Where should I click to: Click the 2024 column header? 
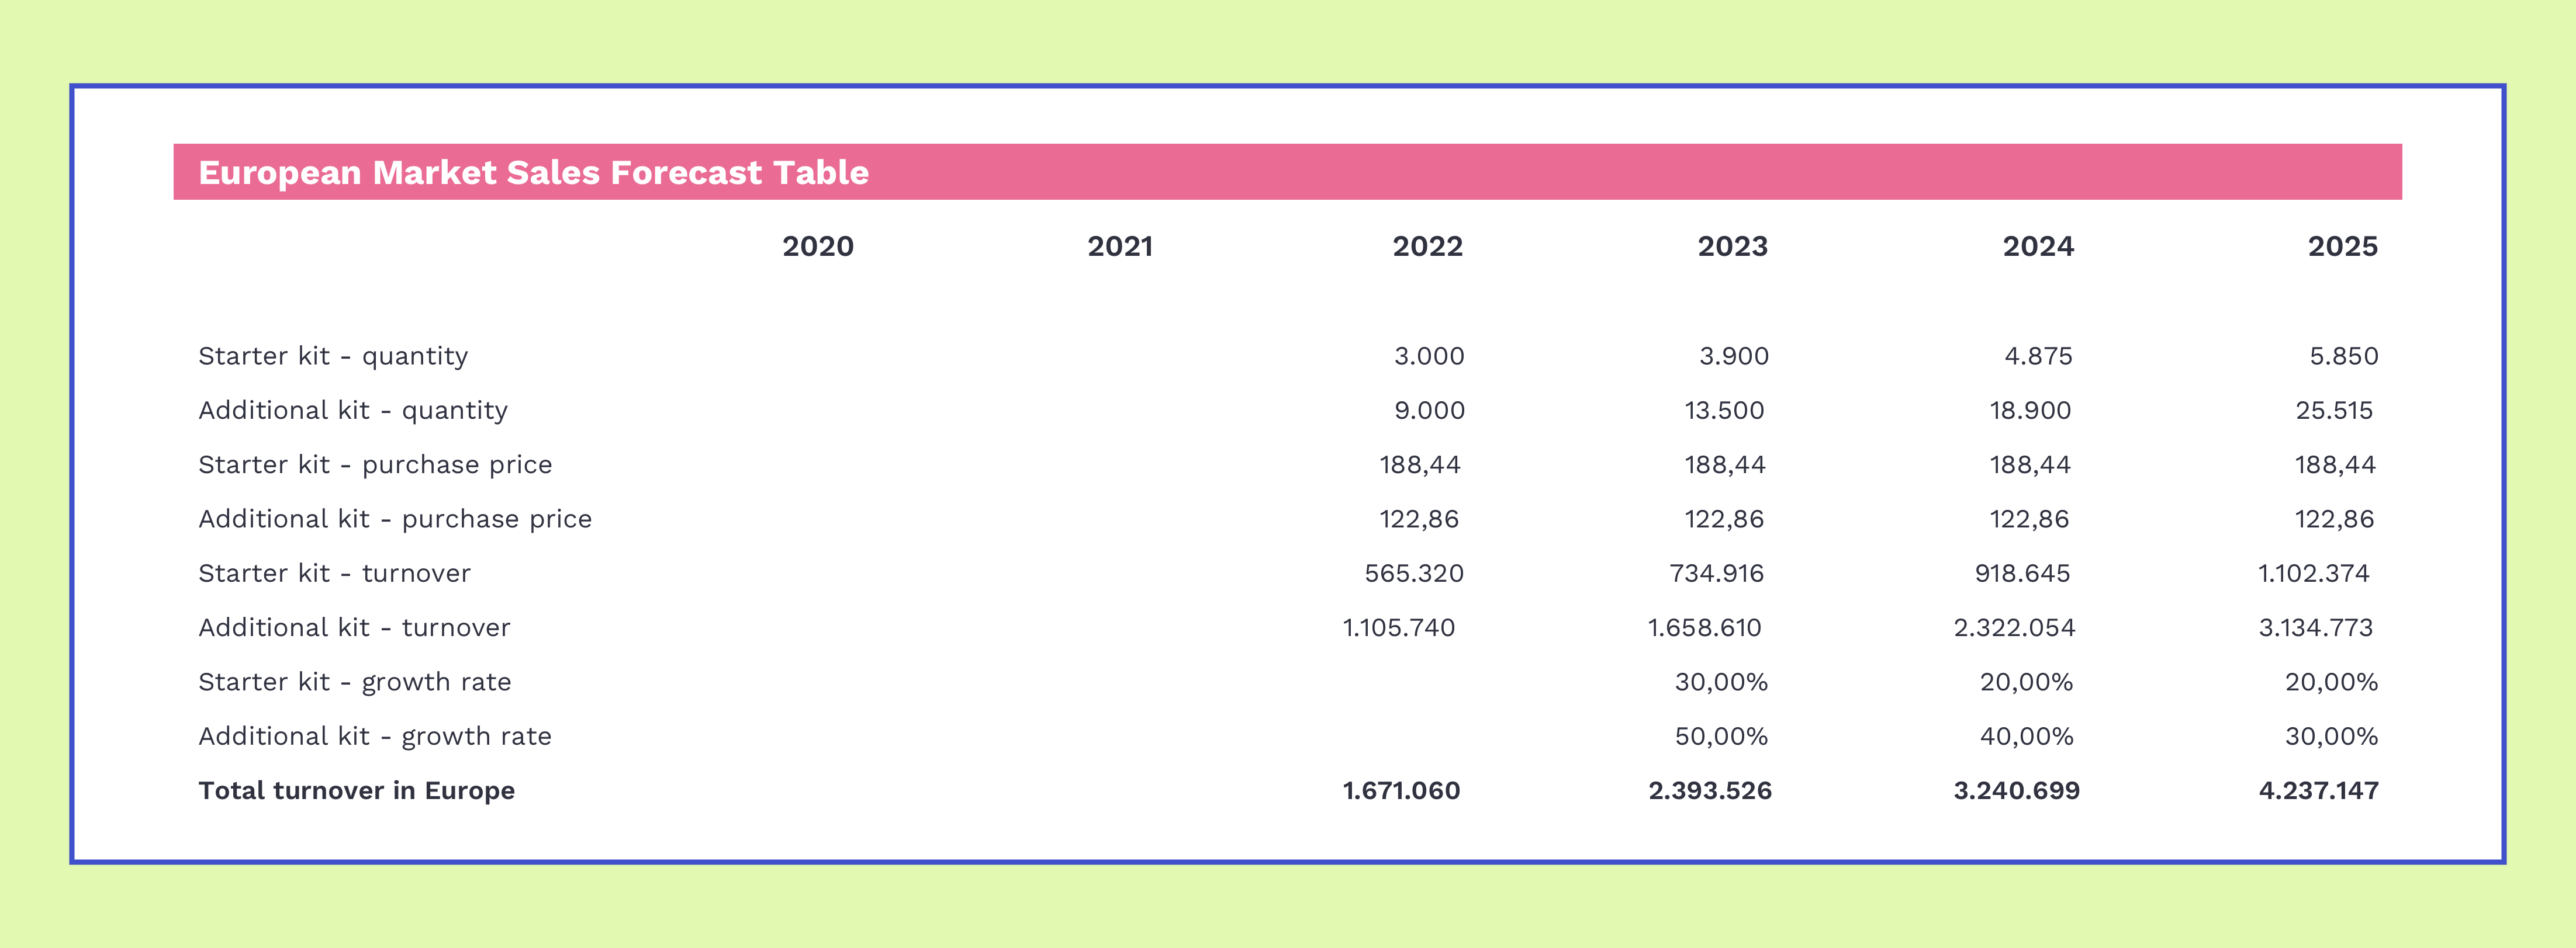click(x=2038, y=246)
